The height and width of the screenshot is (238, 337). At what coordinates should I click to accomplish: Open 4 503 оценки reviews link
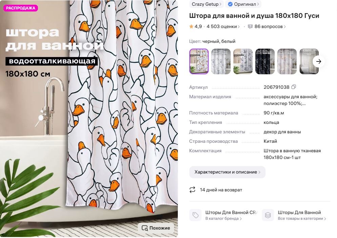pyautogui.click(x=223, y=27)
